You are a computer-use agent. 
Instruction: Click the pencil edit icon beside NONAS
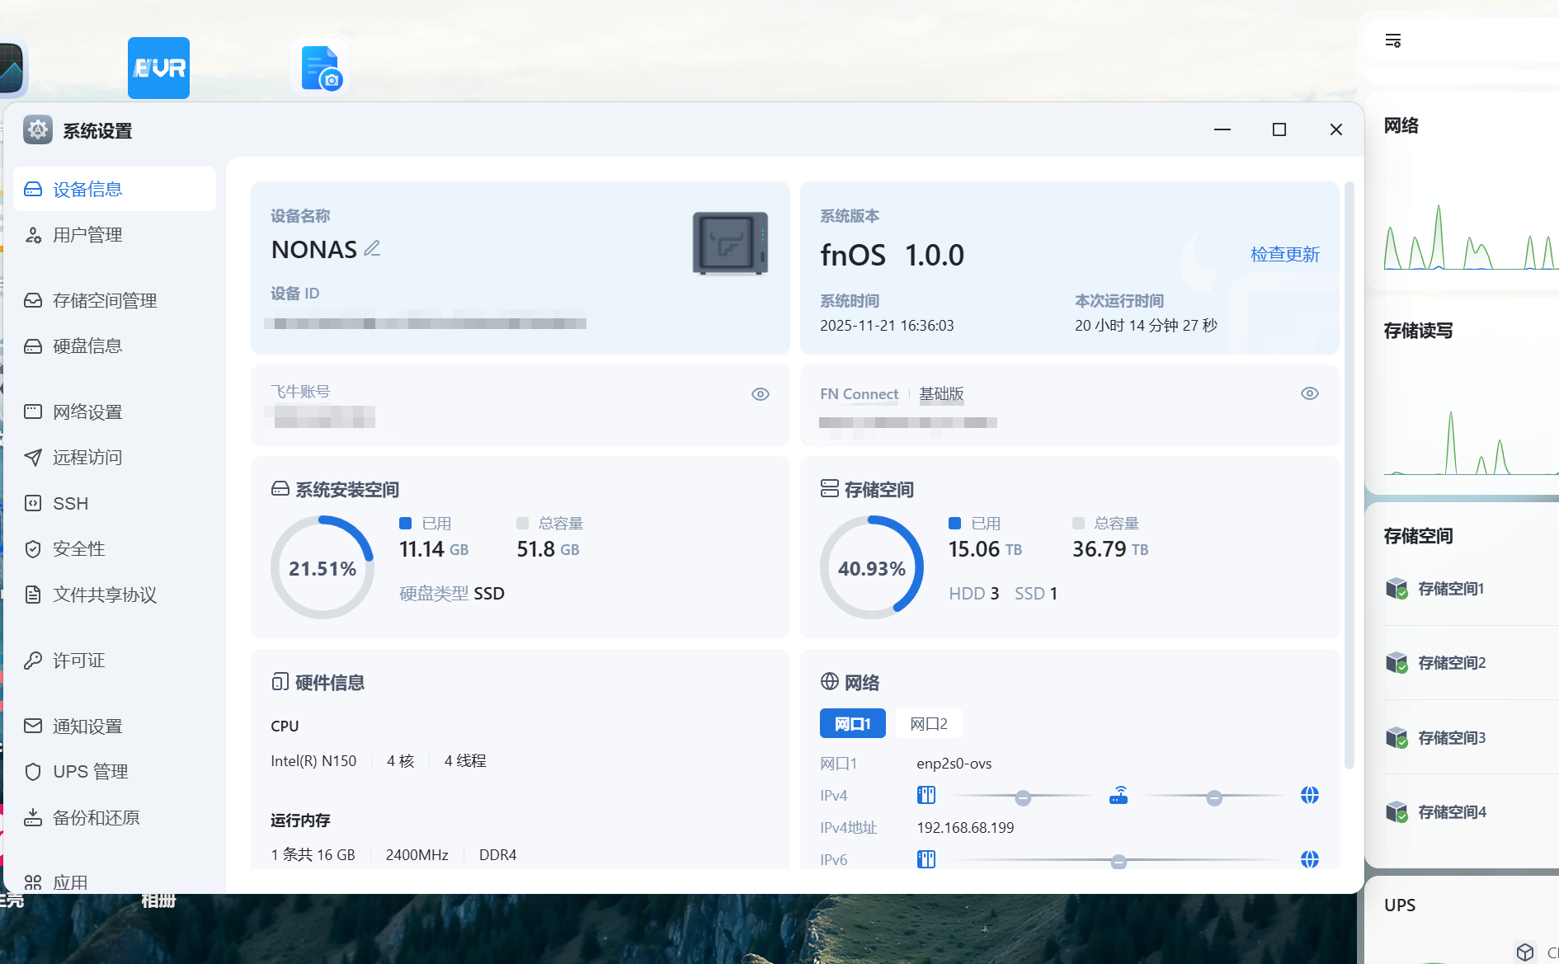(372, 248)
